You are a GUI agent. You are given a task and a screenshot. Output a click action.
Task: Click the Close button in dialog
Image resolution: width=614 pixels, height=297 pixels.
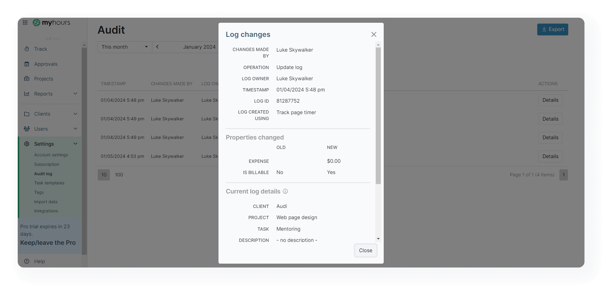365,250
